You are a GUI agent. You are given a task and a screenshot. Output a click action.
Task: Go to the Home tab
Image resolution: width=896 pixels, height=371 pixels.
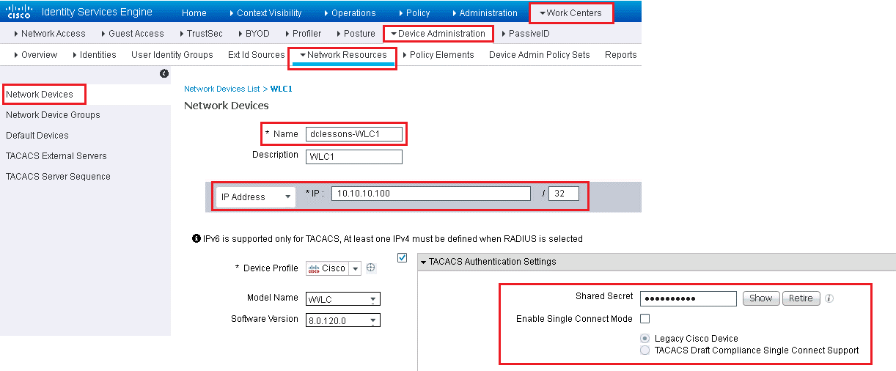(194, 13)
